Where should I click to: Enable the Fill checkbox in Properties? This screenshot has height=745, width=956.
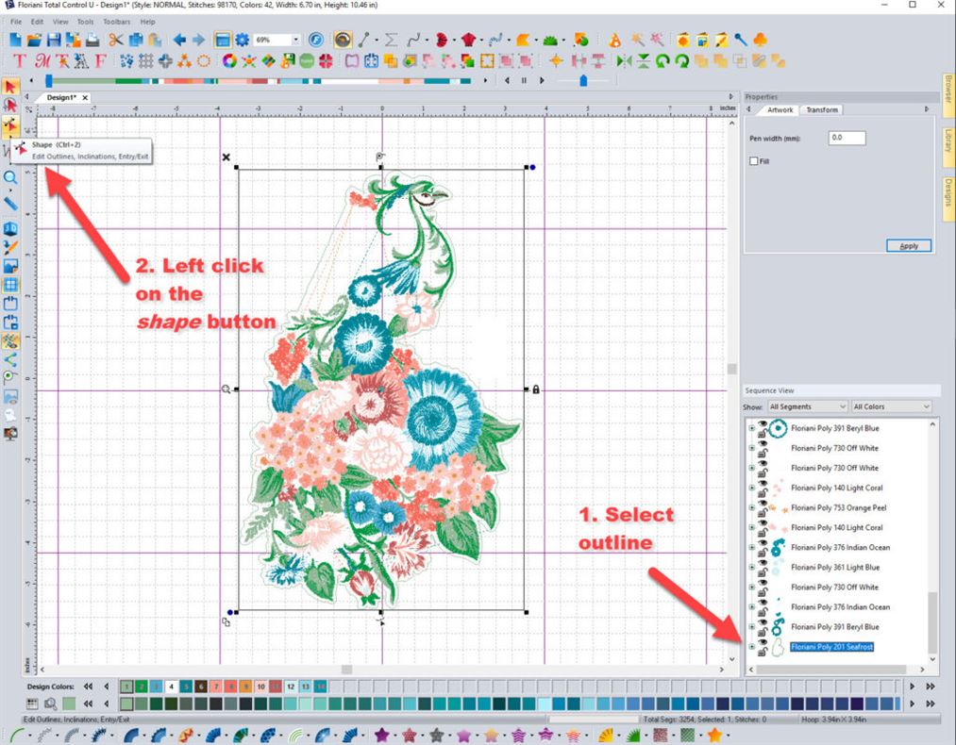[x=753, y=160]
